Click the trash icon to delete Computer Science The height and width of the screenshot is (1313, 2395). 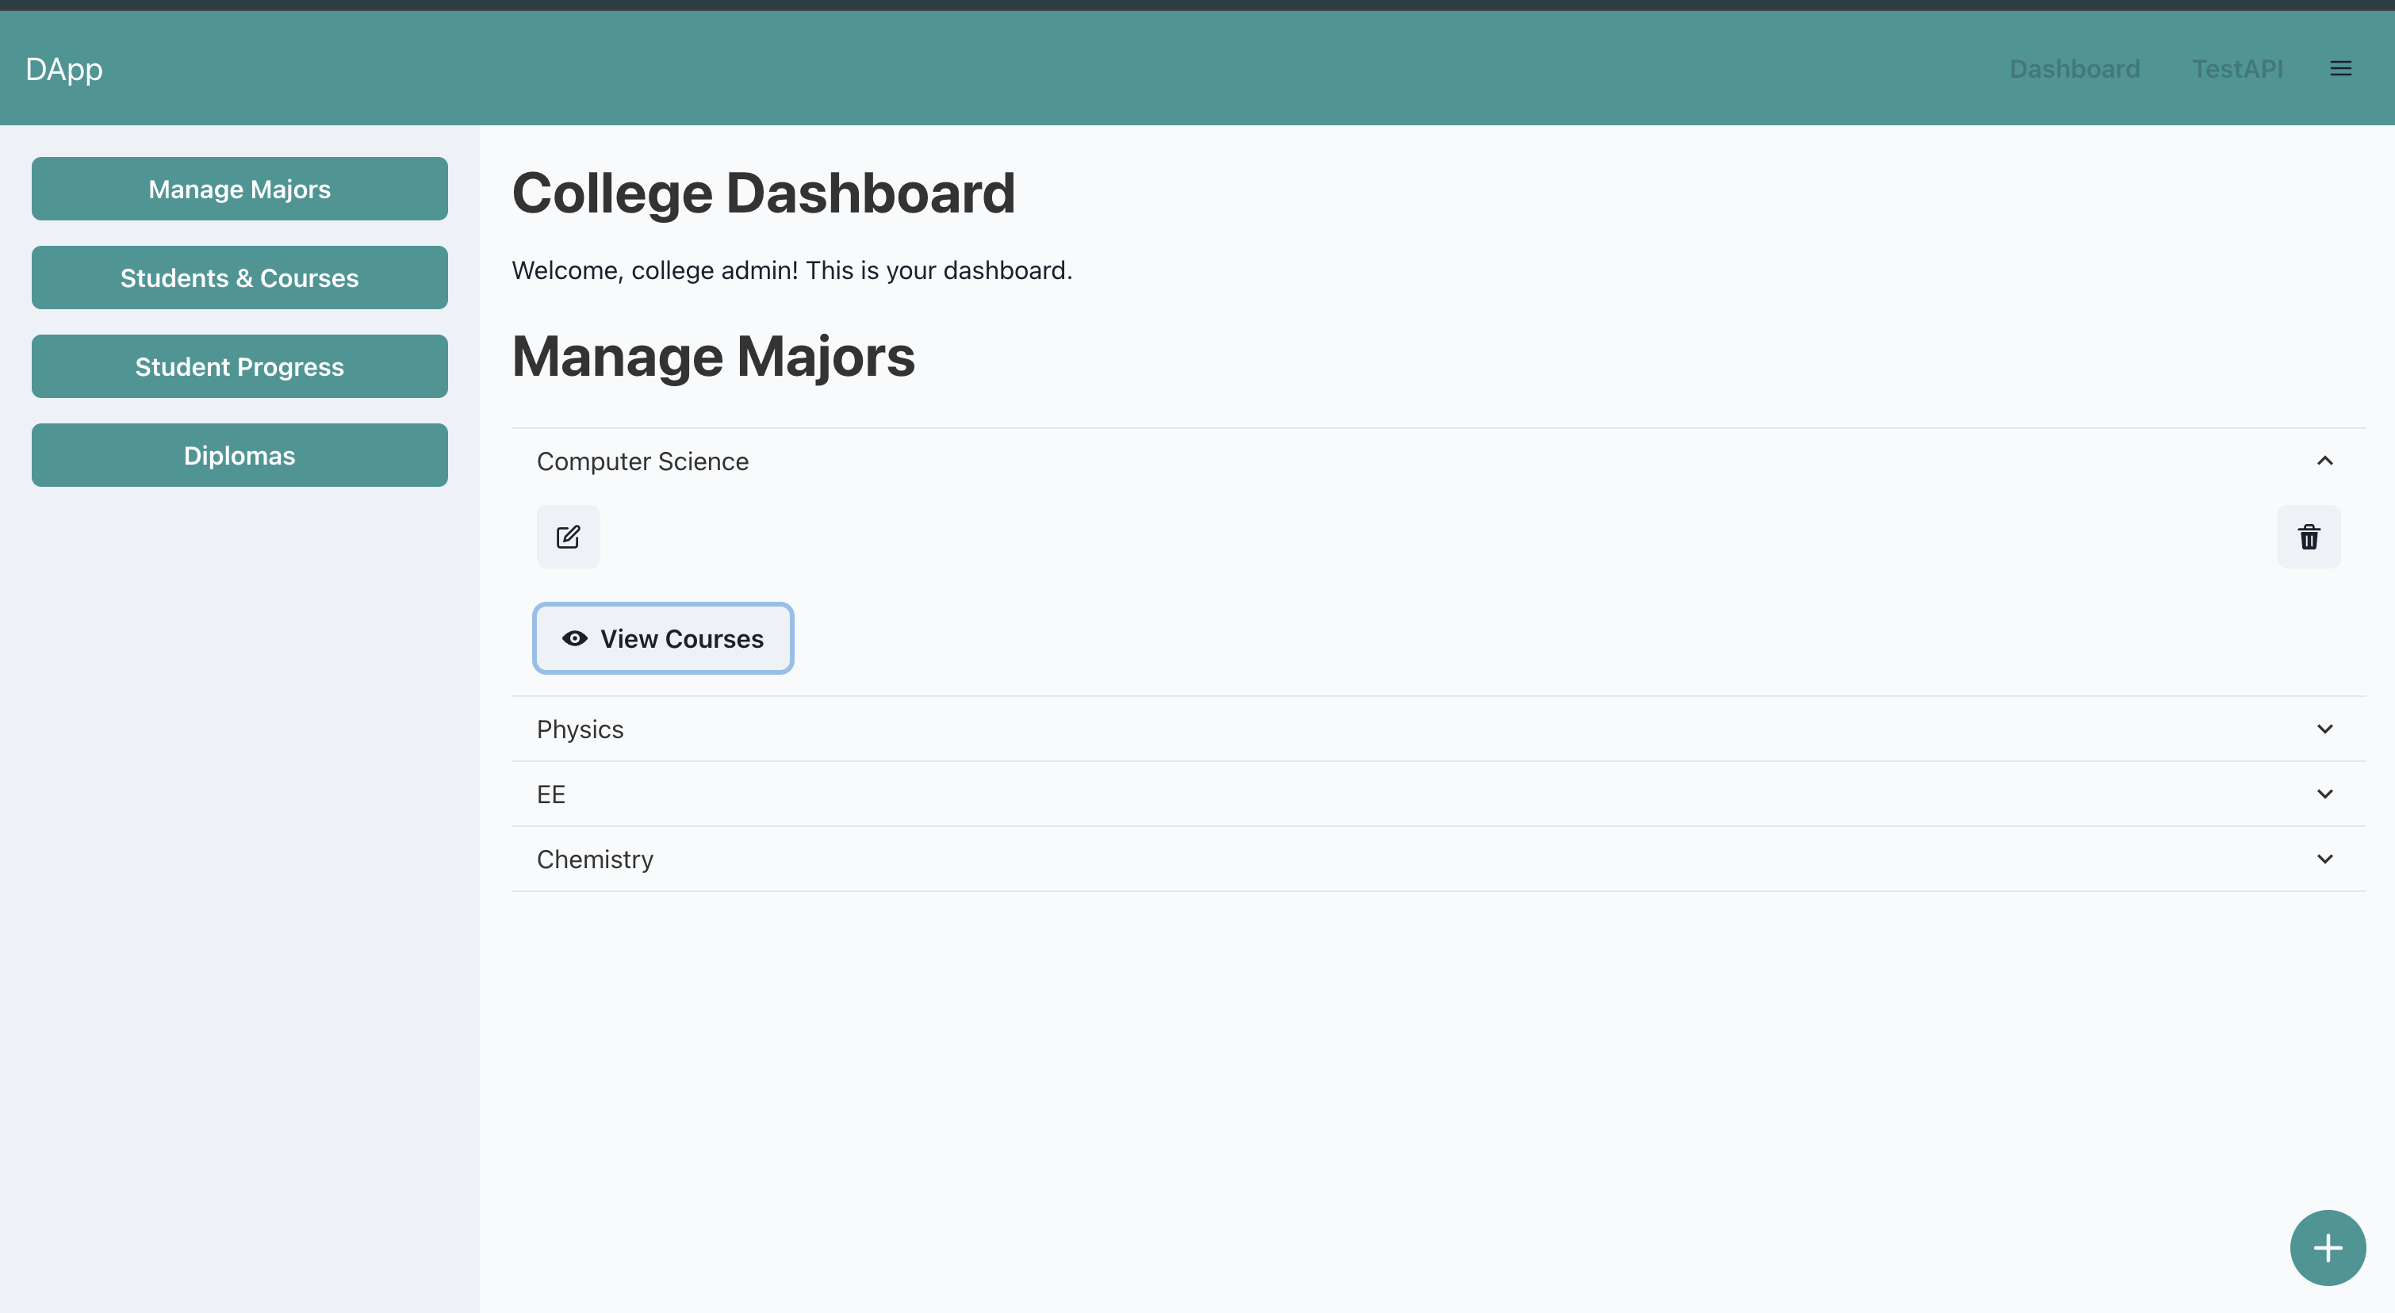pyautogui.click(x=2309, y=537)
